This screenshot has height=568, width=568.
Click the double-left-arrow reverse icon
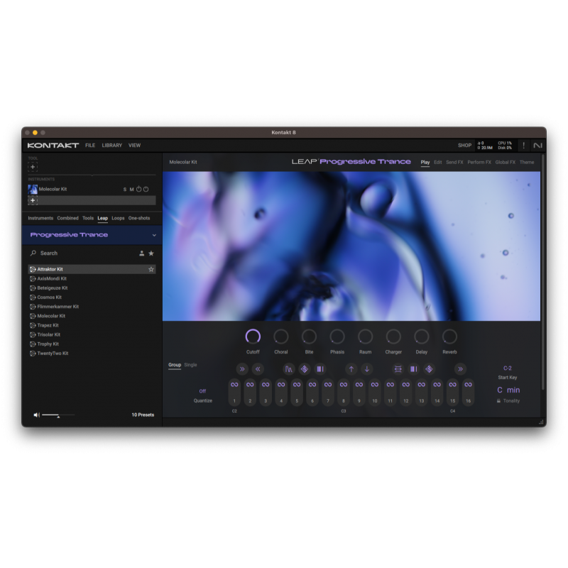258,369
